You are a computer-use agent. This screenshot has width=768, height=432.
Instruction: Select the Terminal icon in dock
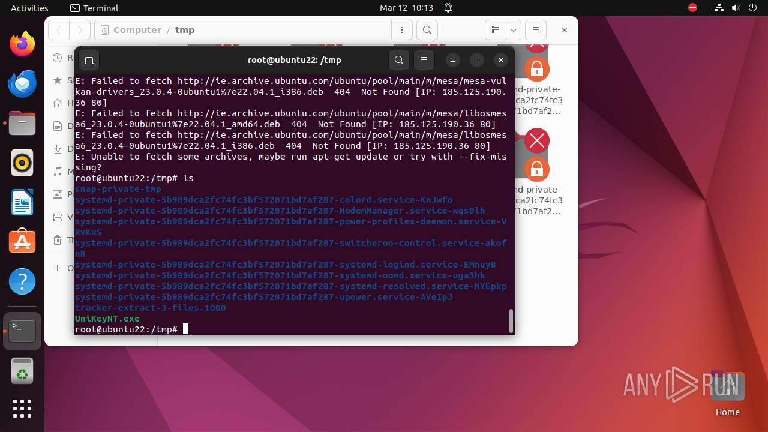(x=22, y=331)
